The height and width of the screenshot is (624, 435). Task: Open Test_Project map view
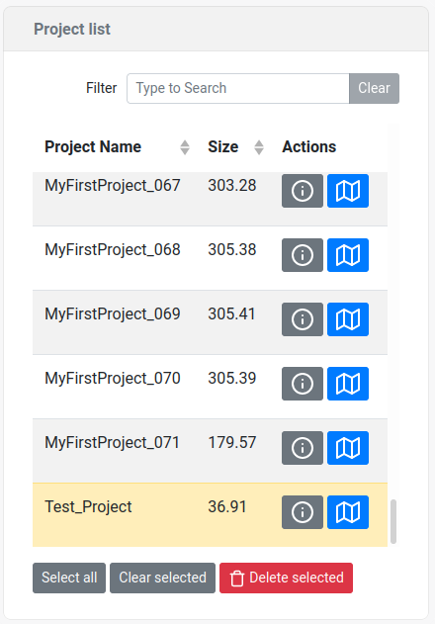click(348, 512)
